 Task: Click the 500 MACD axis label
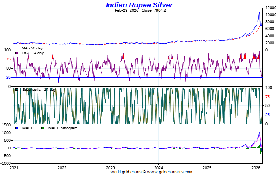pos(7,140)
